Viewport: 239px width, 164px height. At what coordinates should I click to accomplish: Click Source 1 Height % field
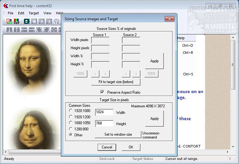pyautogui.click(x=100, y=64)
